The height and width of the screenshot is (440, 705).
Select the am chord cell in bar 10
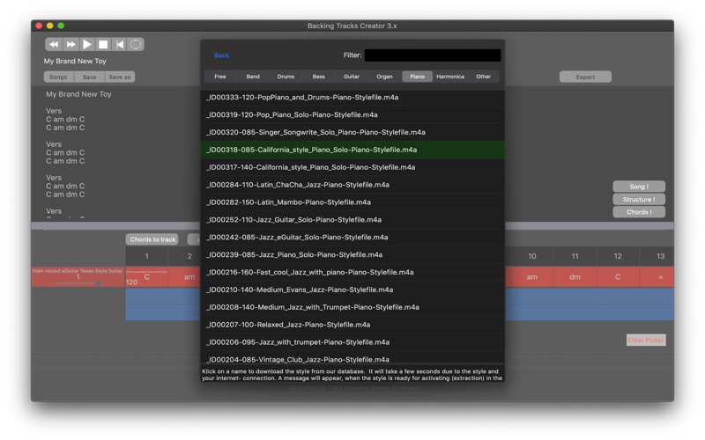click(532, 277)
